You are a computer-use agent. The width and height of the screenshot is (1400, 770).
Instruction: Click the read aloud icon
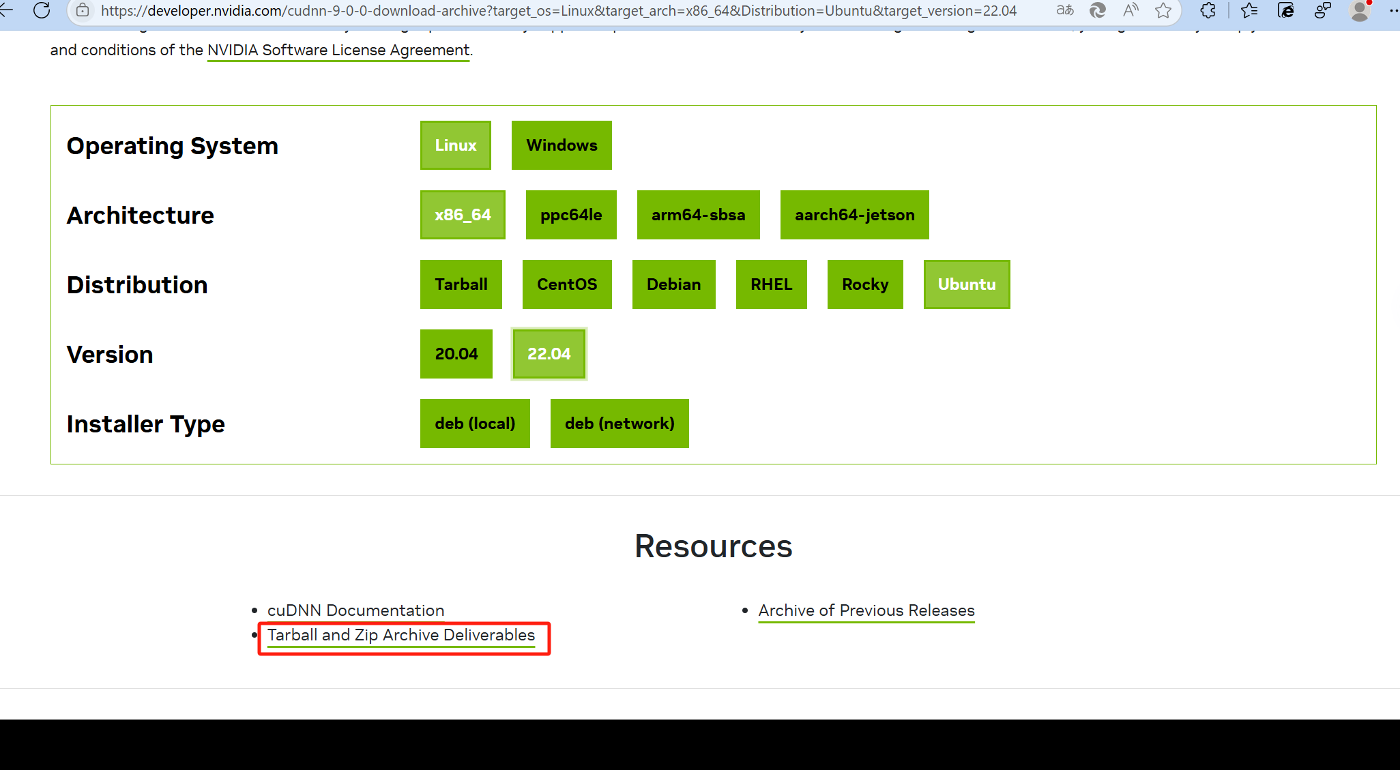[x=1131, y=10]
